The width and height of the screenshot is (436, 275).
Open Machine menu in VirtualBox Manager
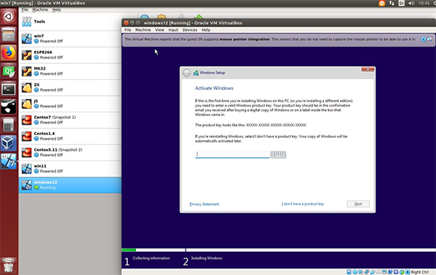40,9
